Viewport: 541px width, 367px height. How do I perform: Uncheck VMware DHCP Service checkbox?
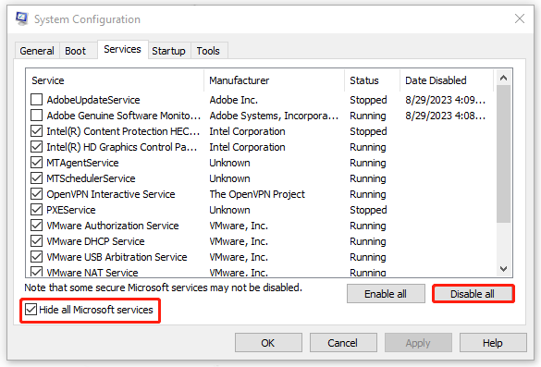37,241
